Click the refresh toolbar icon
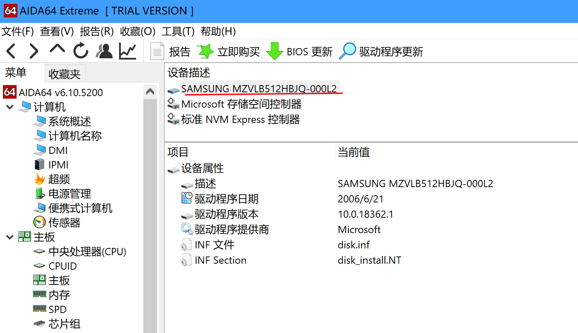 80,51
